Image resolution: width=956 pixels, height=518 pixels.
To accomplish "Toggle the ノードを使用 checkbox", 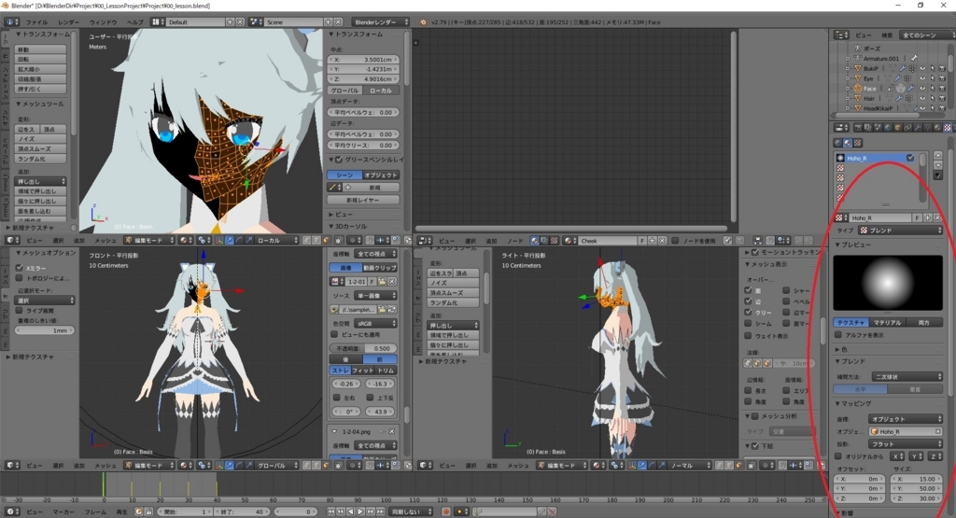I will 676,241.
